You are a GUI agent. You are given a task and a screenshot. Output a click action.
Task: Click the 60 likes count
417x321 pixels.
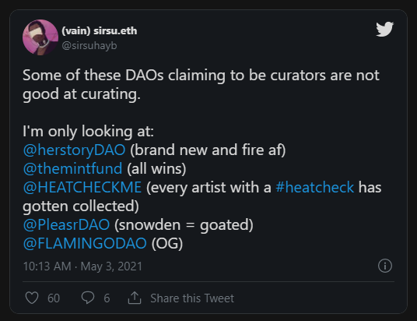(54, 298)
